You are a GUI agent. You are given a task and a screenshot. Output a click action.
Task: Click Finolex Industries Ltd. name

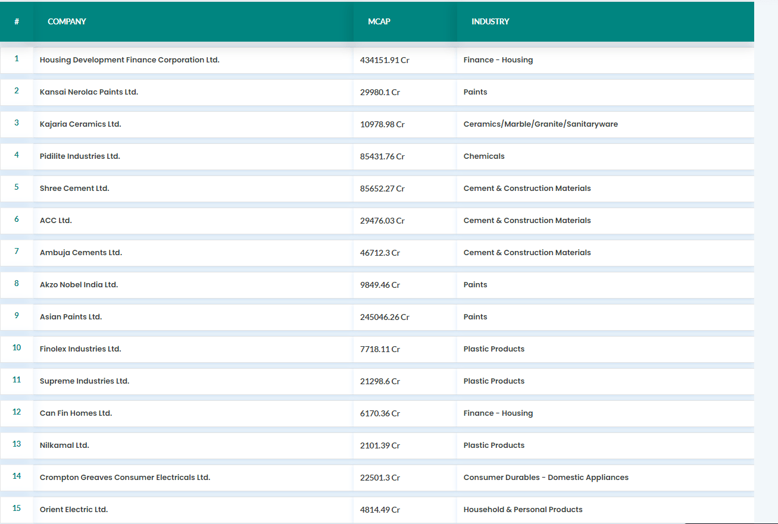tap(80, 349)
